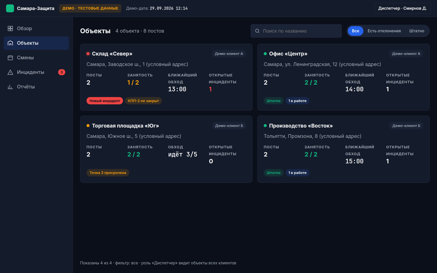Click the red incidents counter badge 3

pyautogui.click(x=62, y=72)
